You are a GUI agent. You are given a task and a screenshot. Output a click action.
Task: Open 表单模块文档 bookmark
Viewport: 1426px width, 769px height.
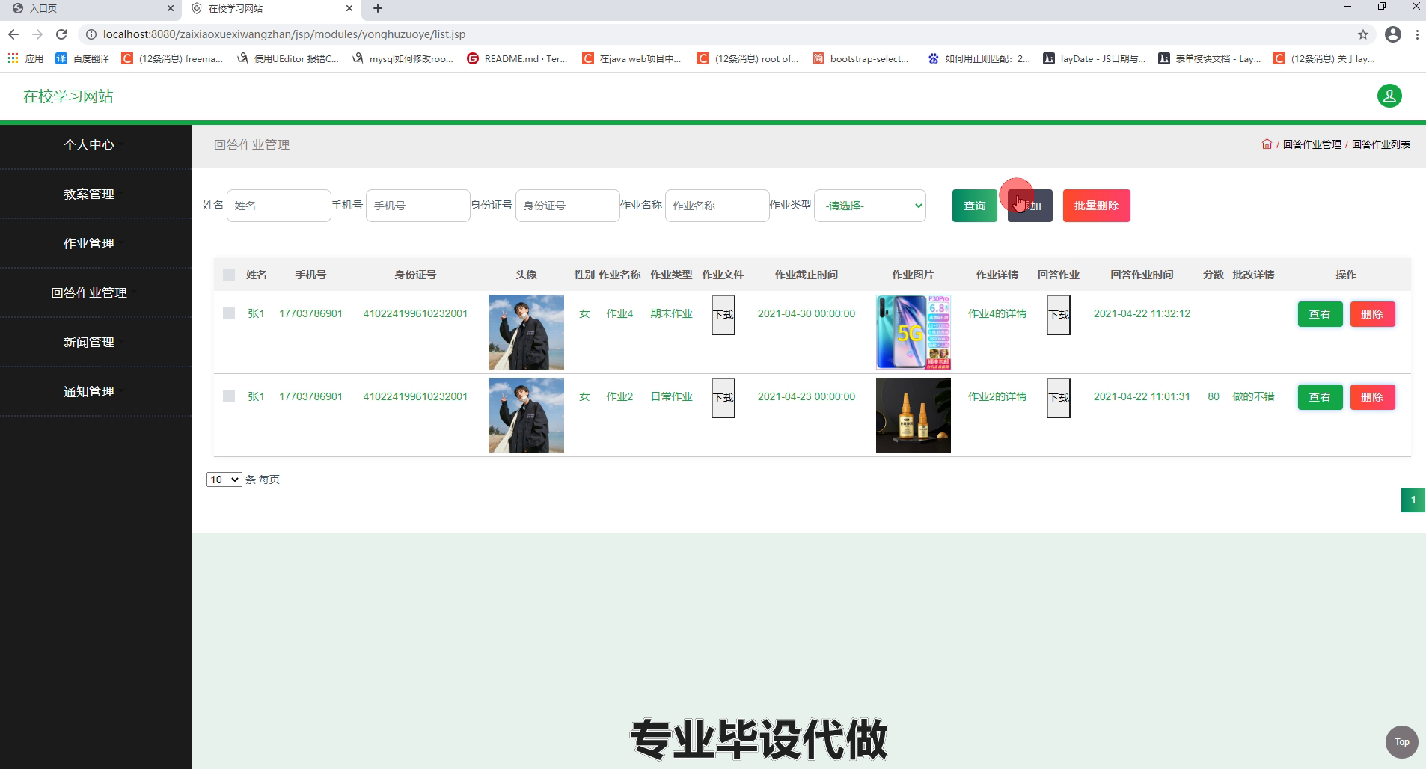(1209, 58)
